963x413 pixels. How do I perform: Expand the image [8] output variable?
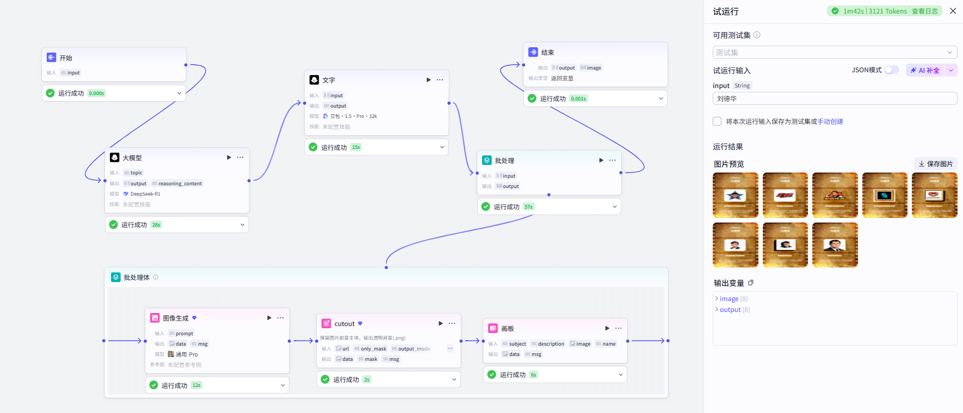click(731, 299)
